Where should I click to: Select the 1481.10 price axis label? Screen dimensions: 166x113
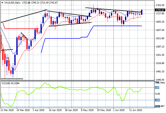coord(160,72)
